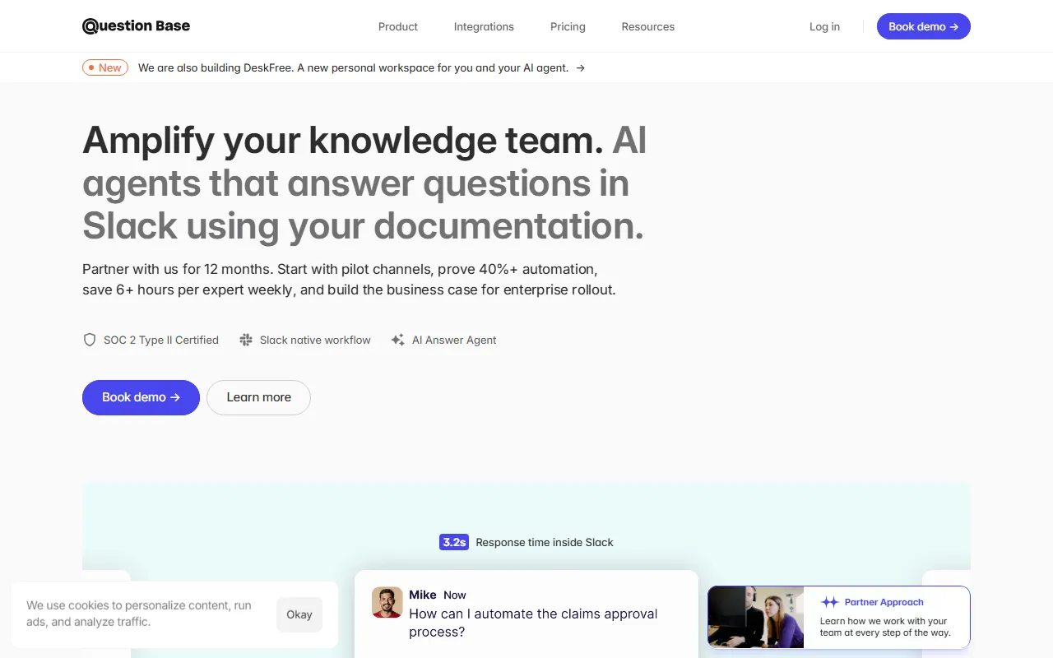Screen dimensions: 1053x658
Task: Click the hero Book demo button
Action: click(141, 397)
